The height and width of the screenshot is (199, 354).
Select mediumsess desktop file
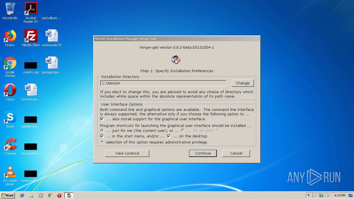[x=31, y=176]
